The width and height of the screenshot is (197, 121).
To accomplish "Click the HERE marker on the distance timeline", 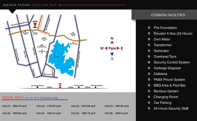I will [x=60, y=85].
